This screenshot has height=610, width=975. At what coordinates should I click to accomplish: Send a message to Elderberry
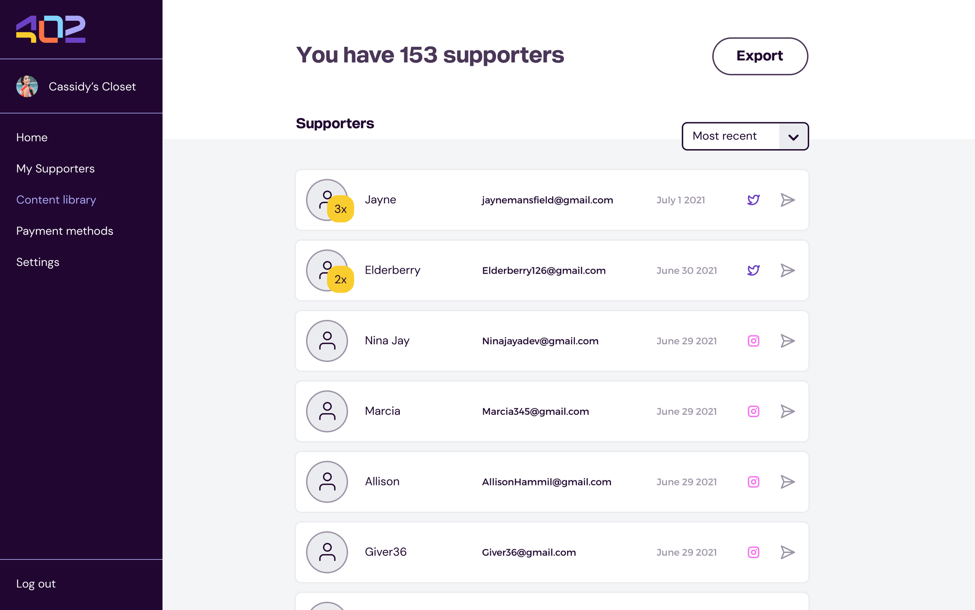(787, 270)
